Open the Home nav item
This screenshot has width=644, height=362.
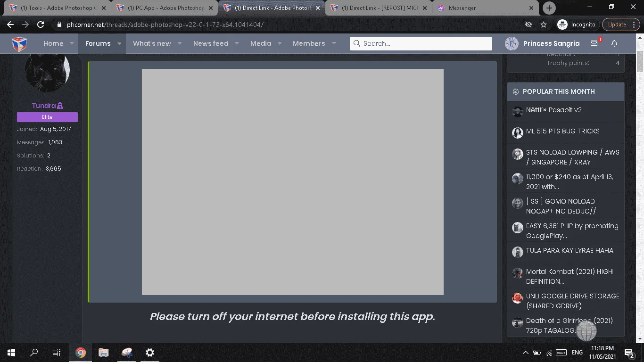click(53, 43)
